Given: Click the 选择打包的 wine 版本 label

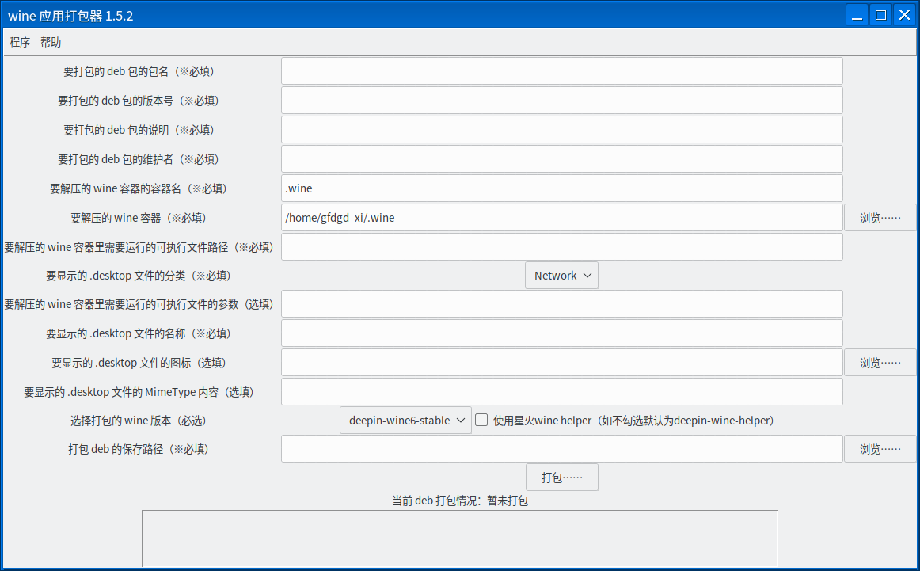Looking at the screenshot, I should click(x=139, y=421).
